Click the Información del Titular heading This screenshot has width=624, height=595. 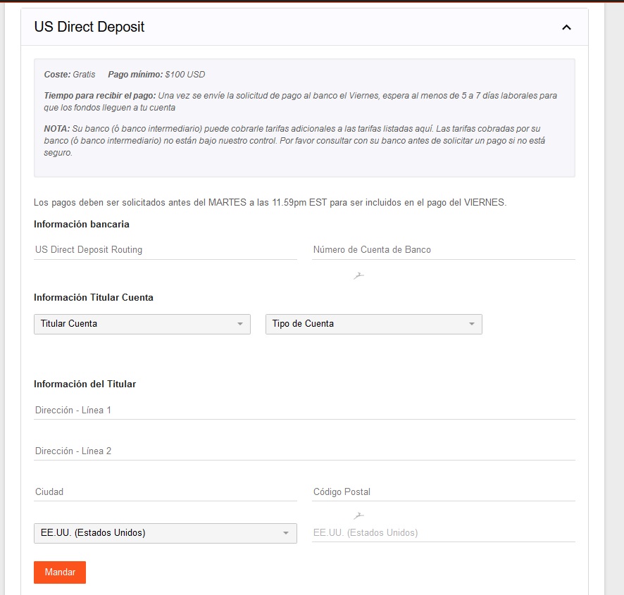pos(85,384)
